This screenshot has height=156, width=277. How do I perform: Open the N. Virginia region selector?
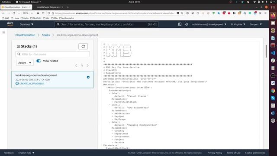pyautogui.click(x=238, y=24)
